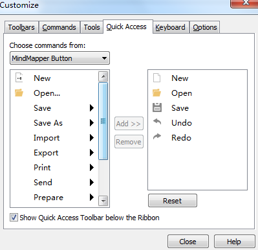Select the Open folder icon in right list
Viewport: 258px width, 250px height.
pos(156,93)
